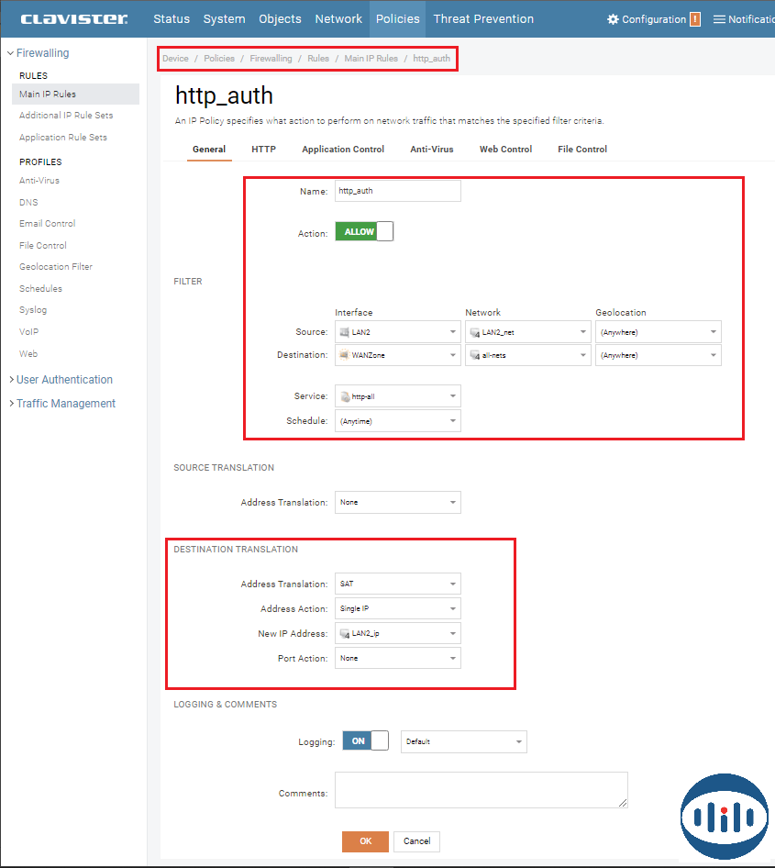
Task: Click in the Comments text area
Action: tap(481, 789)
